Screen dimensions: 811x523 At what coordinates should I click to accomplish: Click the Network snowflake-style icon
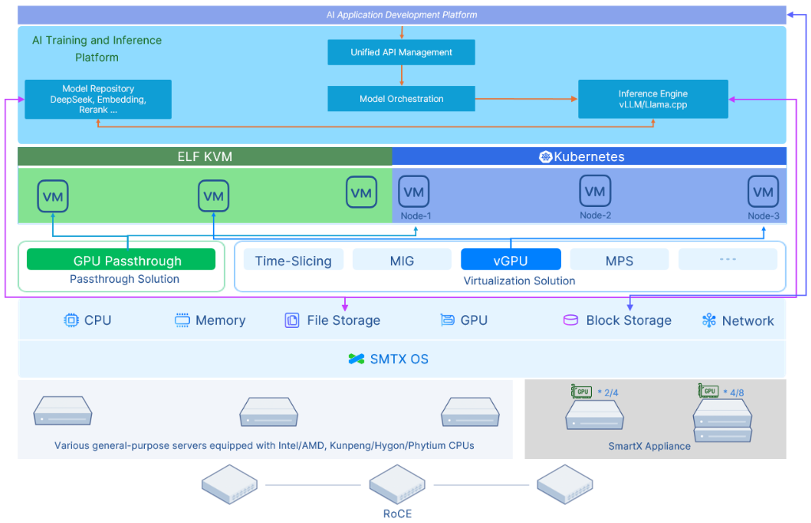point(709,321)
